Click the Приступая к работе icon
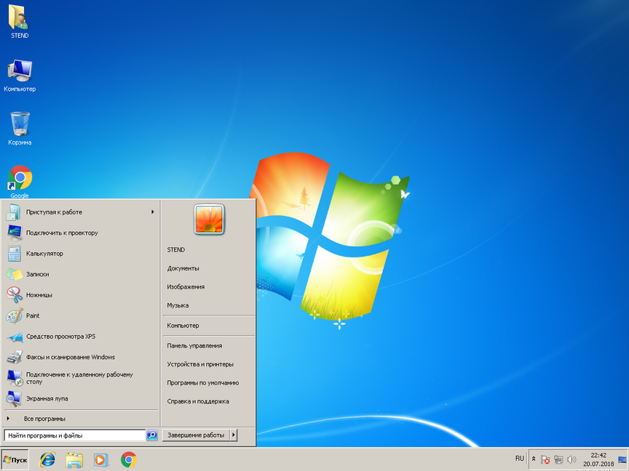The image size is (629, 471). point(13,212)
